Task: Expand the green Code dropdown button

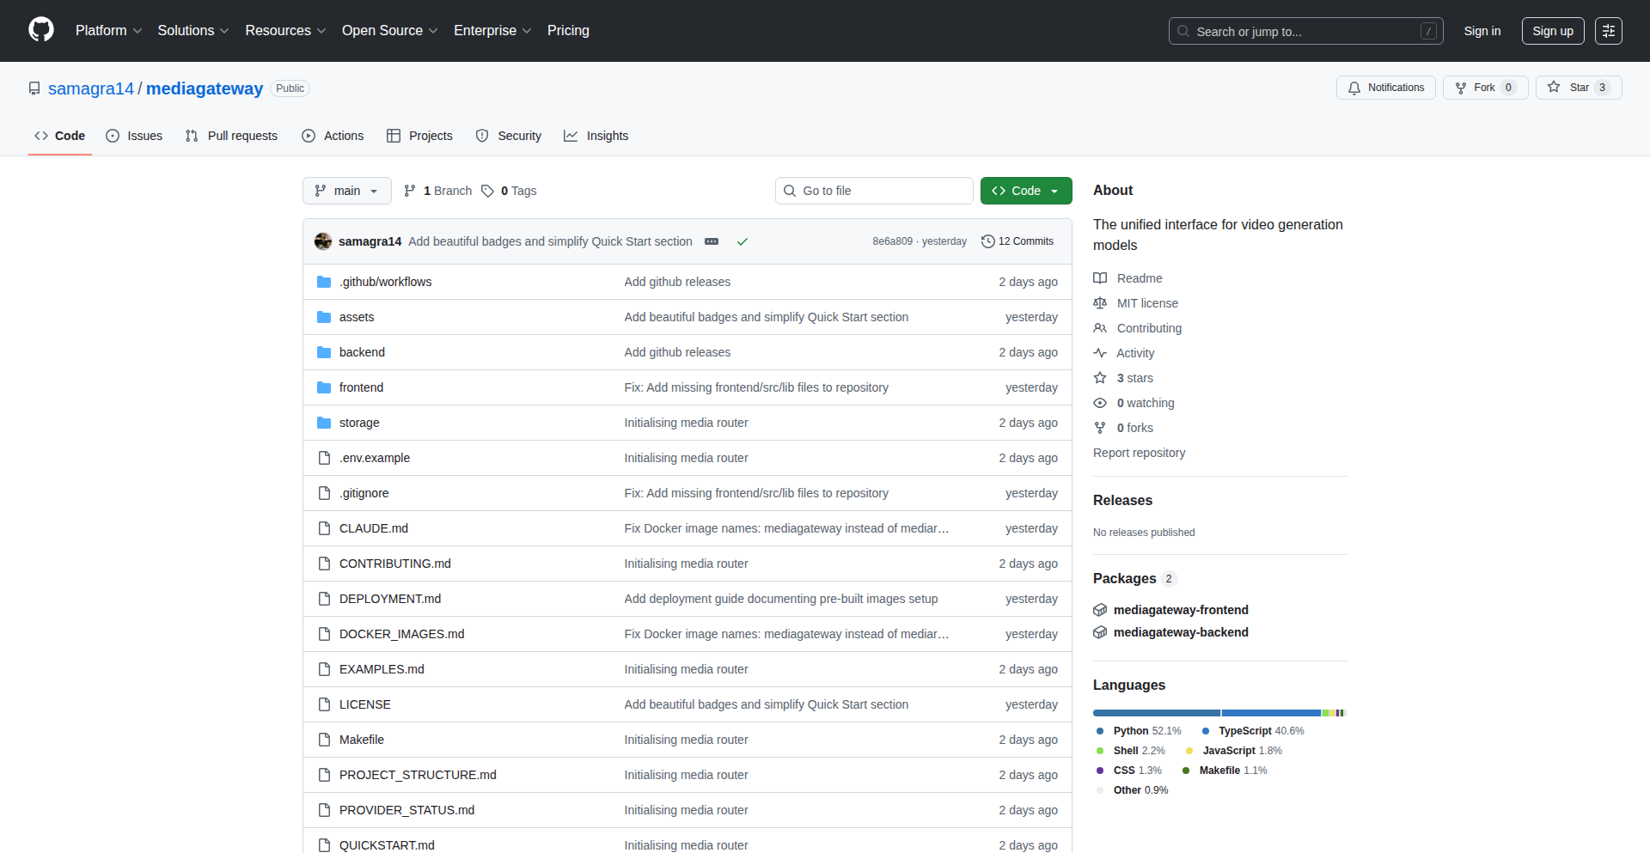Action: pos(1025,191)
